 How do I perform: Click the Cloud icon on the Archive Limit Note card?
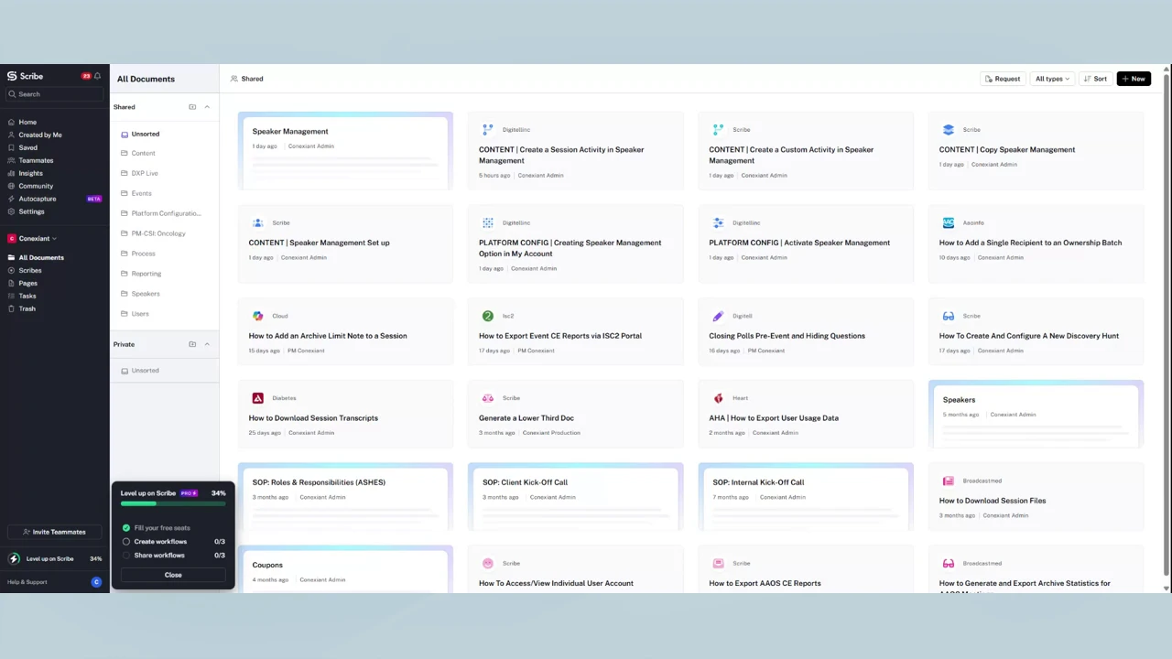(257, 316)
